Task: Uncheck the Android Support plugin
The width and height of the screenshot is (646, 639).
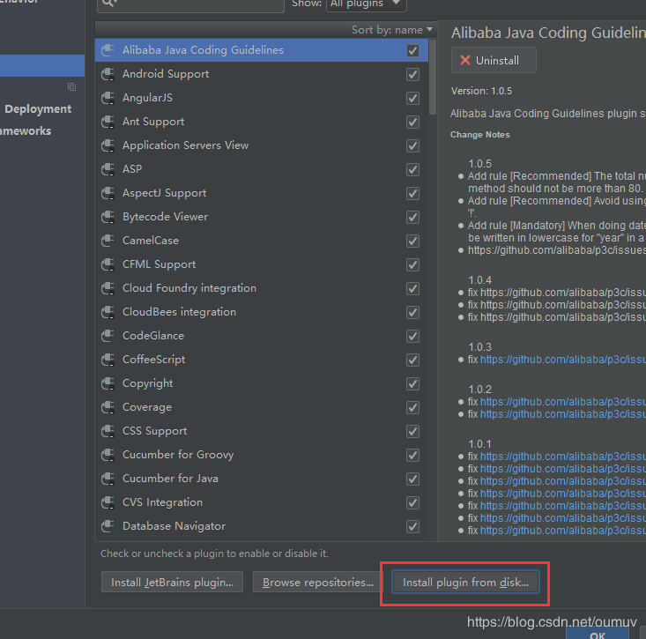Action: (412, 75)
